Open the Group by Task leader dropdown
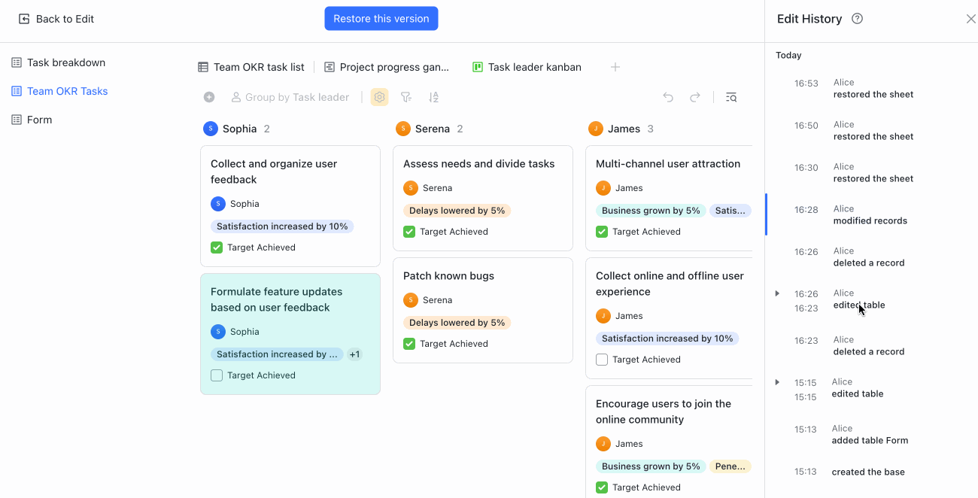Screen dimensions: 978x498 tap(290, 97)
